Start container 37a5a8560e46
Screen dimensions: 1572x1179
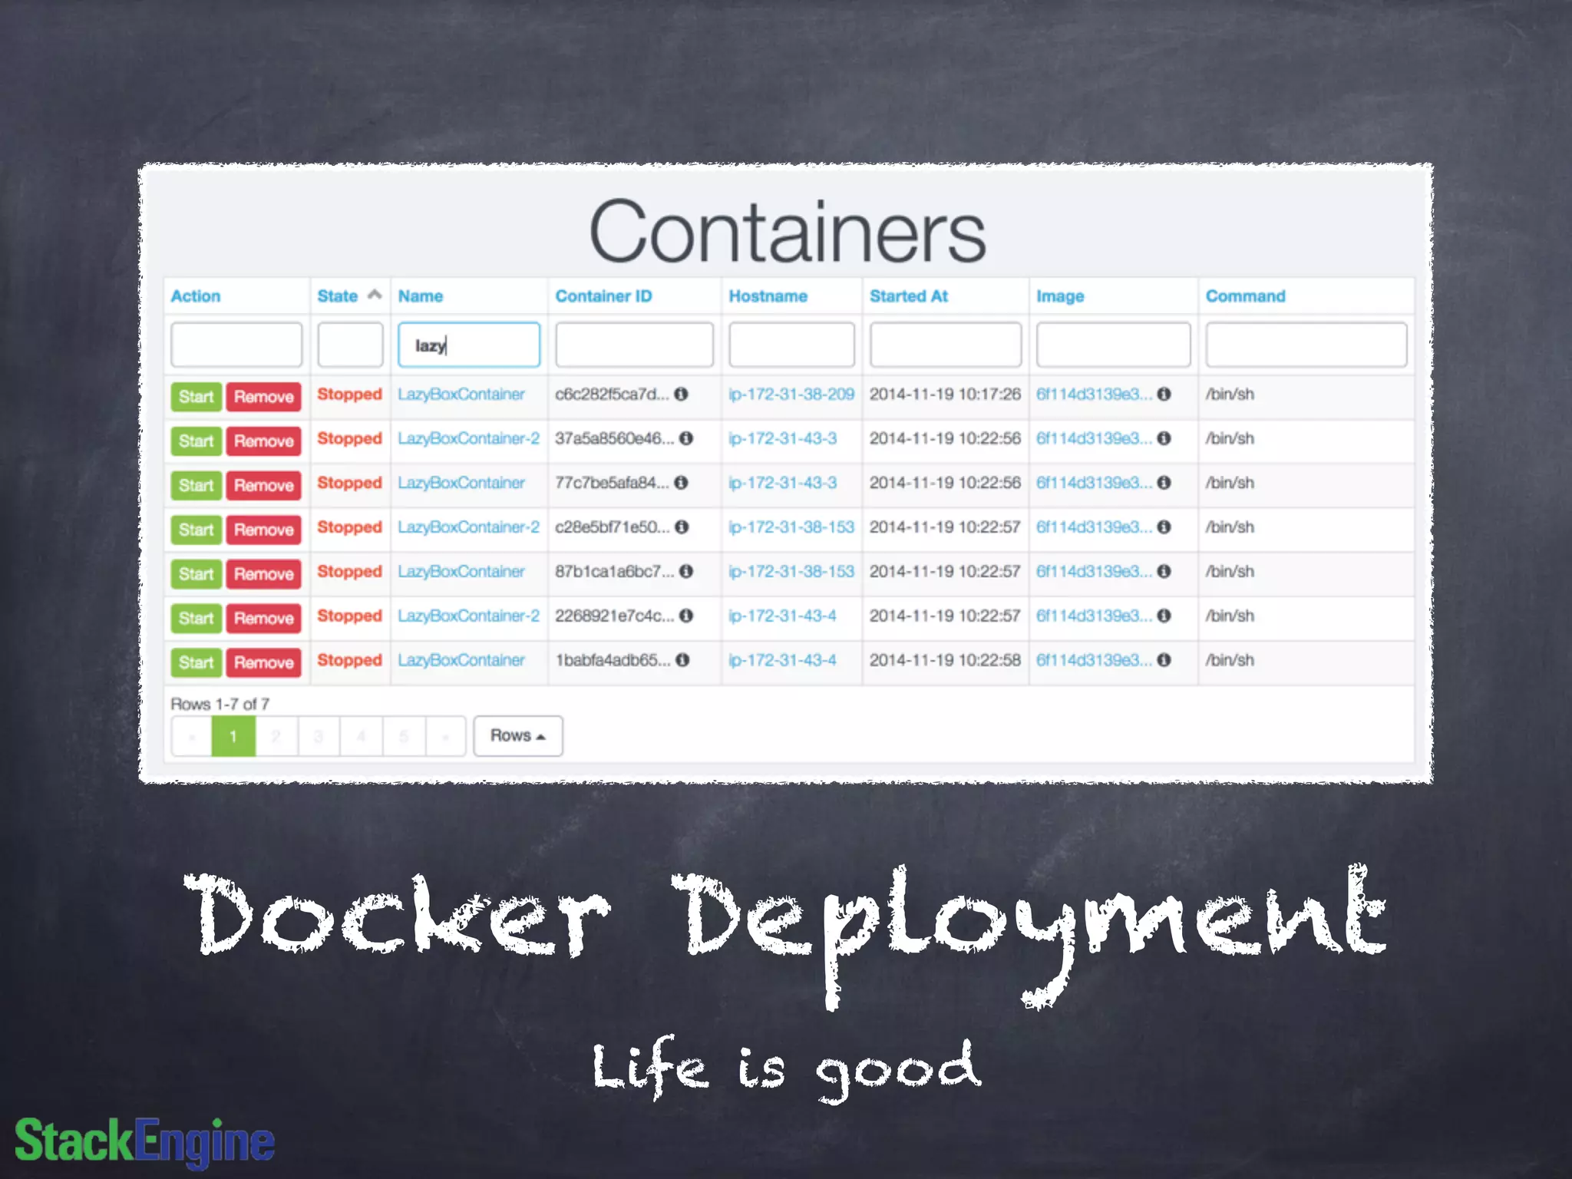196,441
